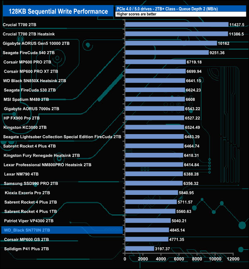Select the label 'Crucial T700 2TB Heatsink'
249x269 pixels.
click(29, 34)
